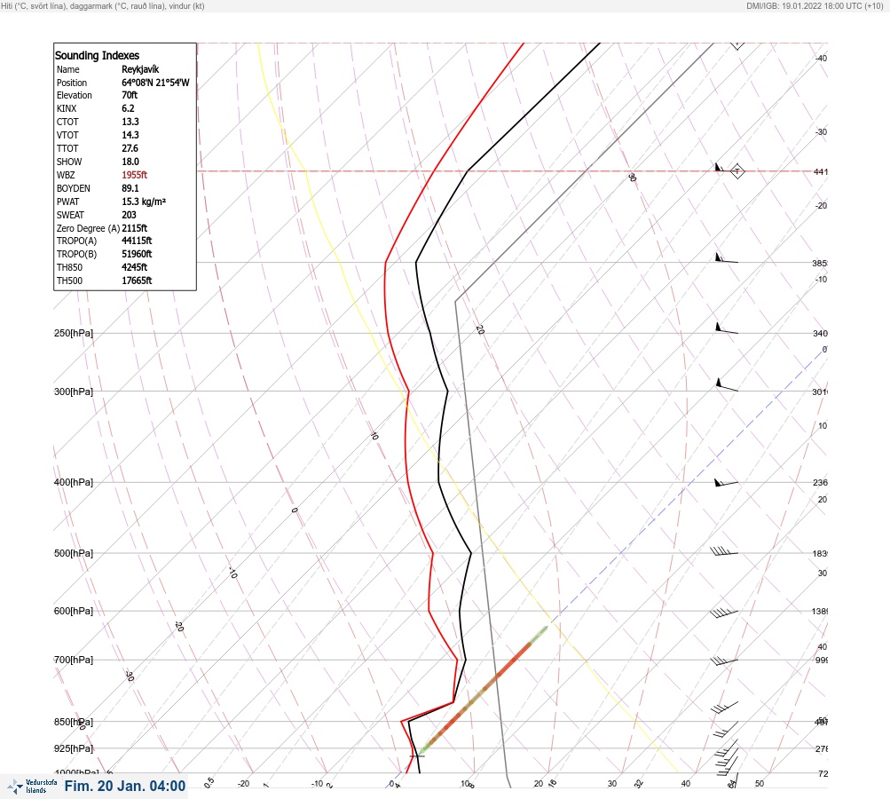Click the black temperature curve at 500 hPa
Viewport: 890px width, 799px height.
click(x=470, y=553)
